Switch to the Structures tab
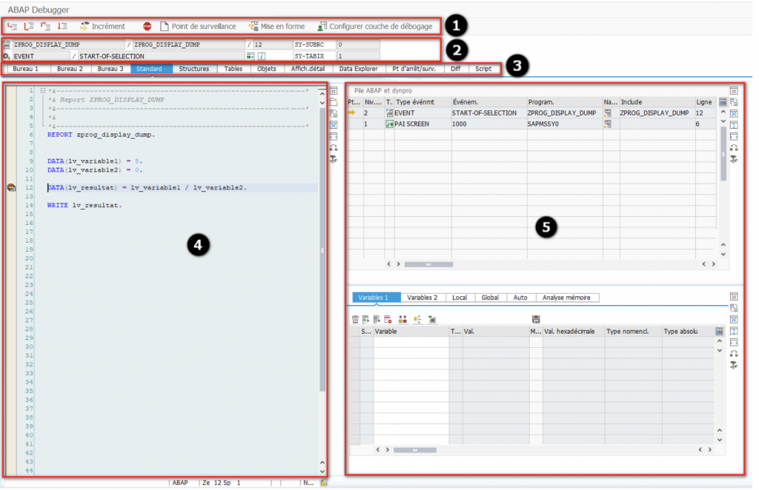This screenshot has width=759, height=490. click(x=193, y=69)
